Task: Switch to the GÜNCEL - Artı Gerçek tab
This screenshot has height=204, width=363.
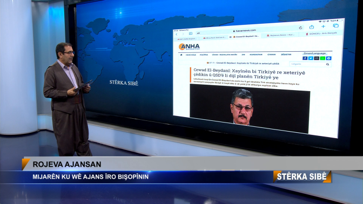Action: [x=321, y=33]
